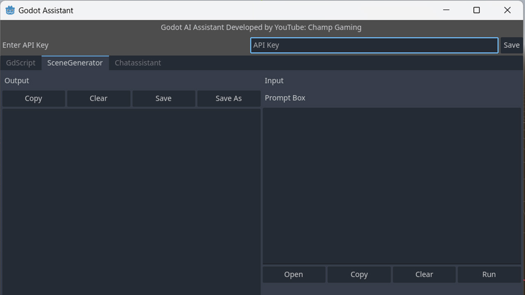Click the Enter API Key label
The height and width of the screenshot is (295, 525).
click(x=25, y=45)
